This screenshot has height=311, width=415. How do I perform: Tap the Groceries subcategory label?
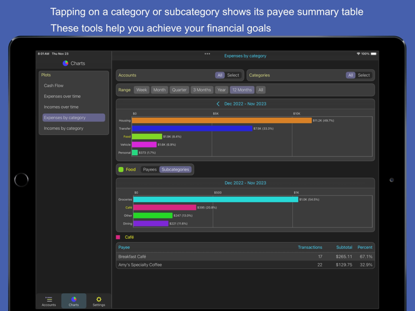click(x=125, y=200)
